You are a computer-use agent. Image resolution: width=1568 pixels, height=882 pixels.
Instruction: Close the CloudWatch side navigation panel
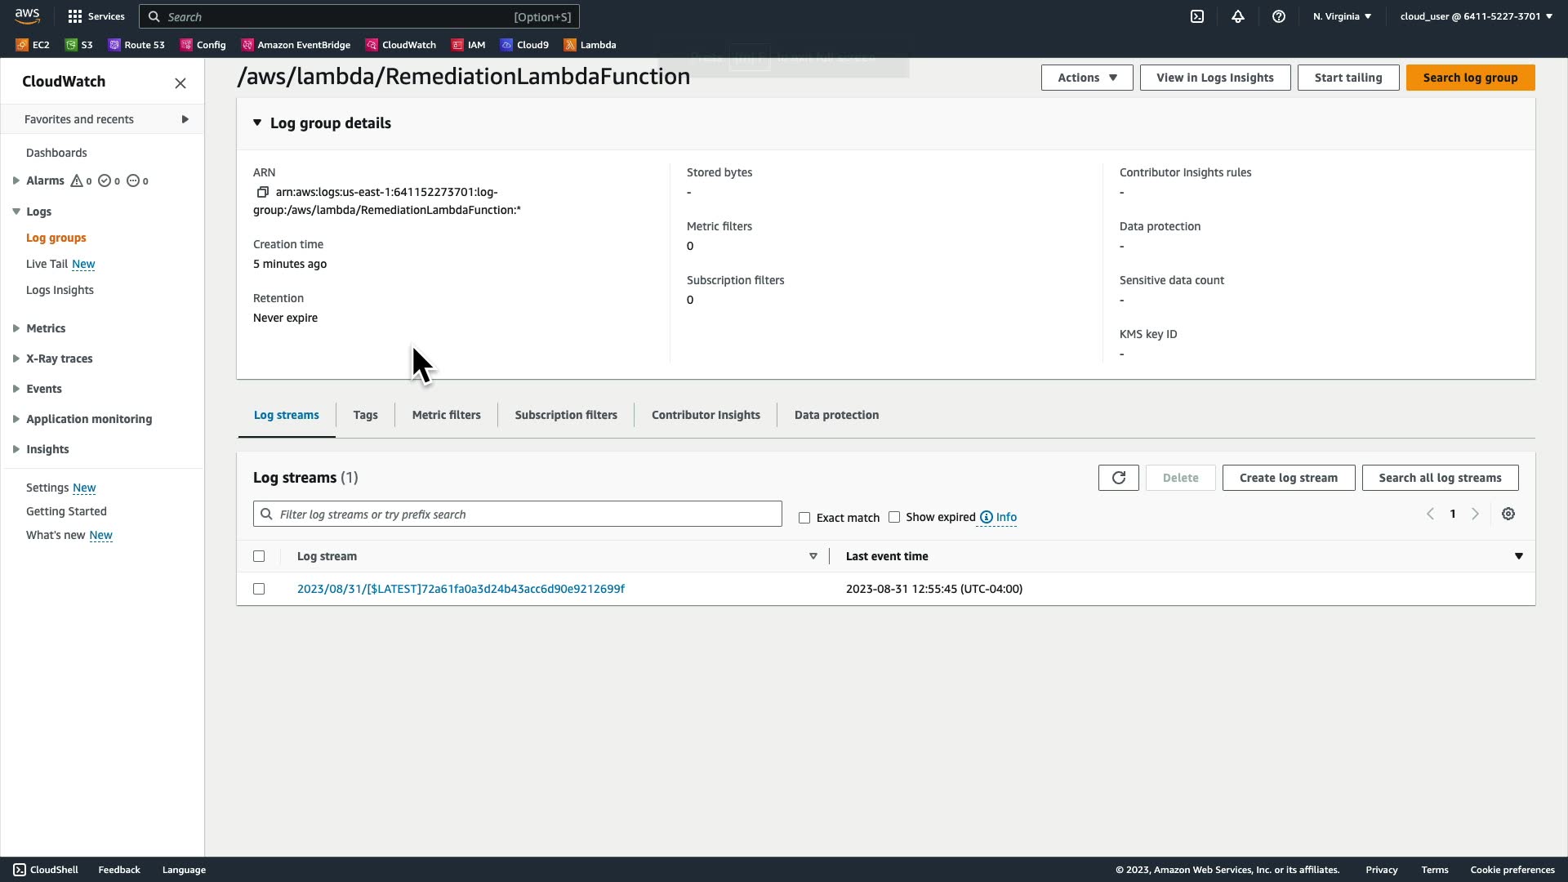coord(180,82)
